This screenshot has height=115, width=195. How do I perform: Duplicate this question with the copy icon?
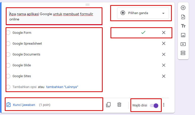(108, 105)
